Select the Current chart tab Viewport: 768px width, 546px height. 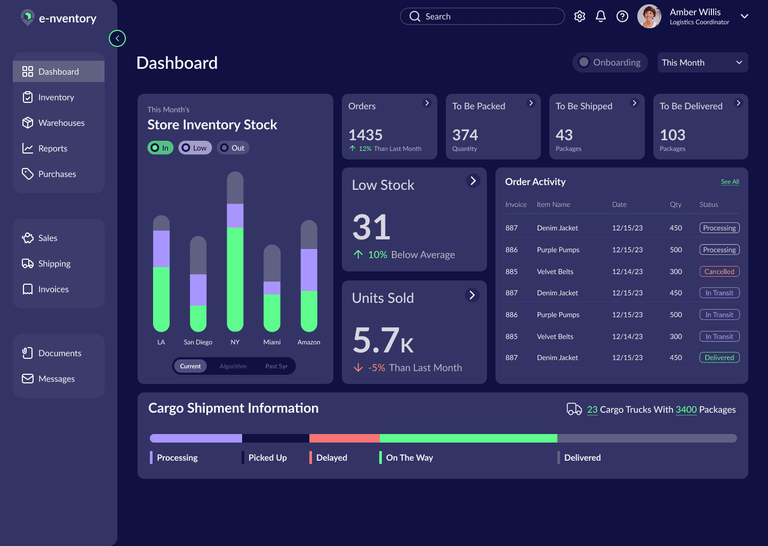190,366
